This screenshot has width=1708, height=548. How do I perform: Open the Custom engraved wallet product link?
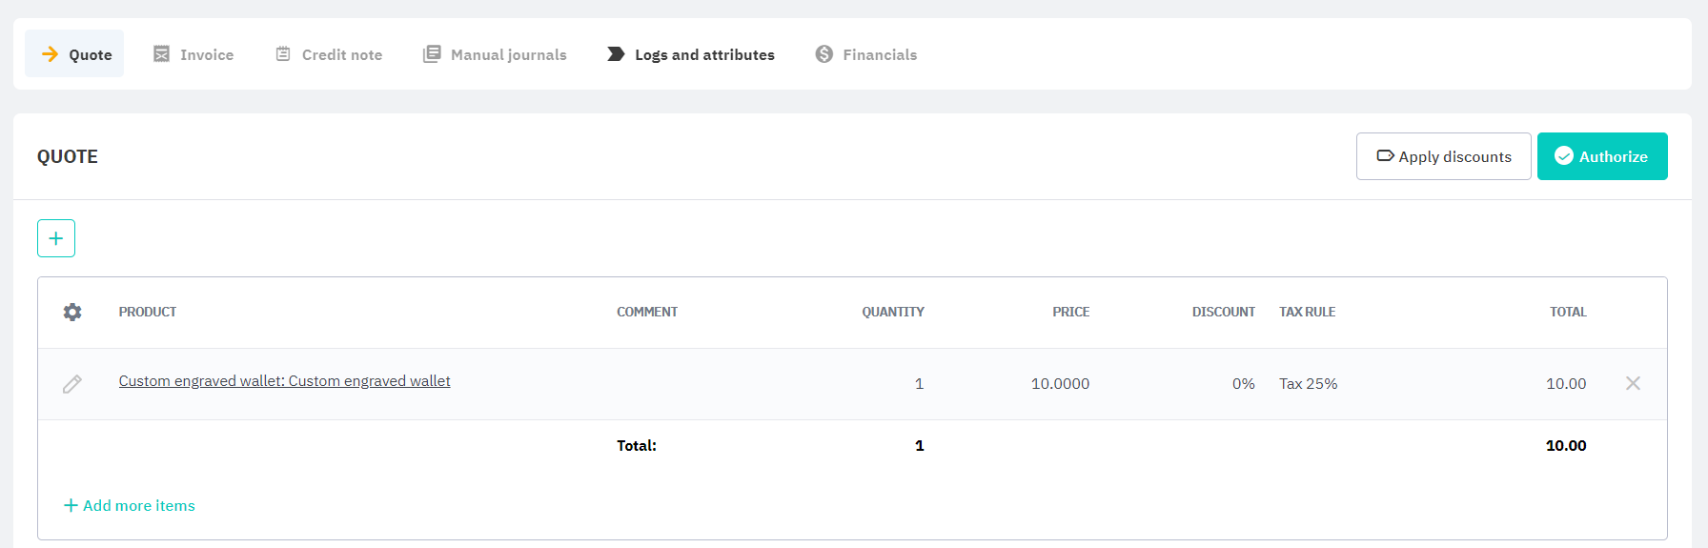coord(284,381)
